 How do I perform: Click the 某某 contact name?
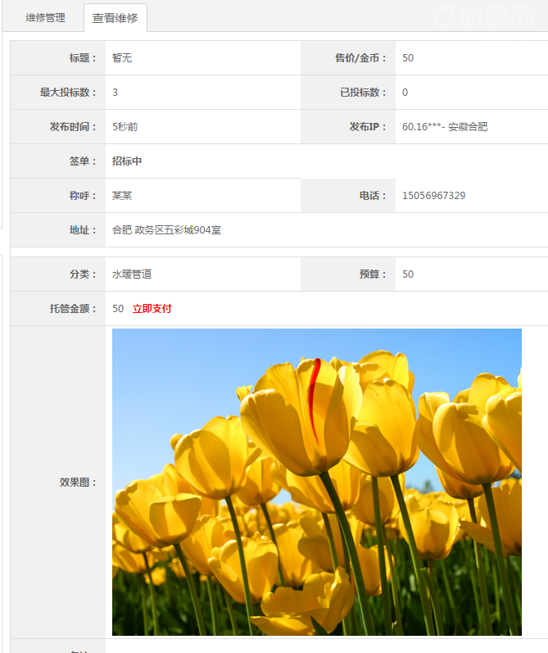pyautogui.click(x=122, y=196)
